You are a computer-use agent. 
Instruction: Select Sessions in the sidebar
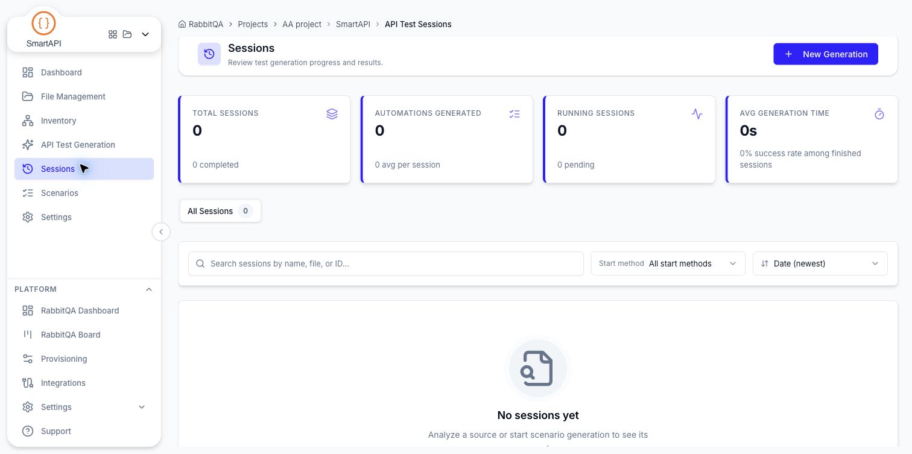pyautogui.click(x=84, y=169)
